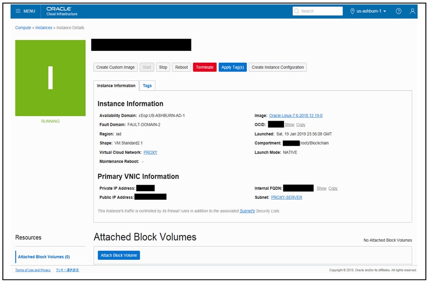Open the help question mark icon

pyautogui.click(x=398, y=11)
